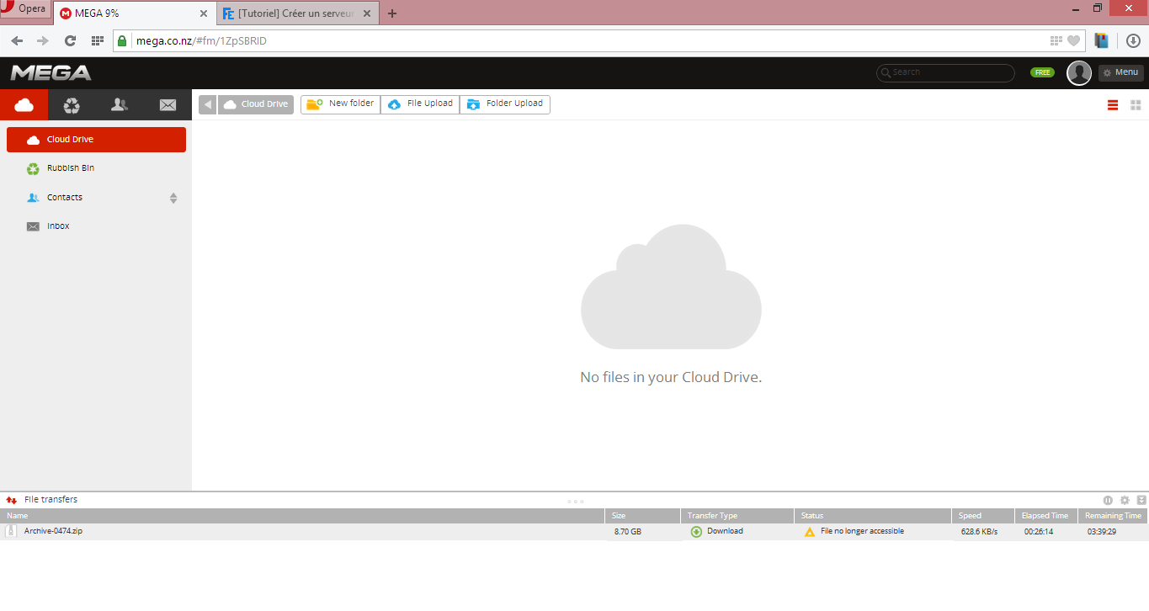Click the green Download type icon
Viewport: 1149px width, 611px height.
click(696, 532)
